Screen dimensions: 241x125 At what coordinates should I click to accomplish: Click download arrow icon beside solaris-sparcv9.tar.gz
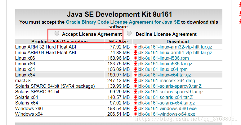(136, 92)
